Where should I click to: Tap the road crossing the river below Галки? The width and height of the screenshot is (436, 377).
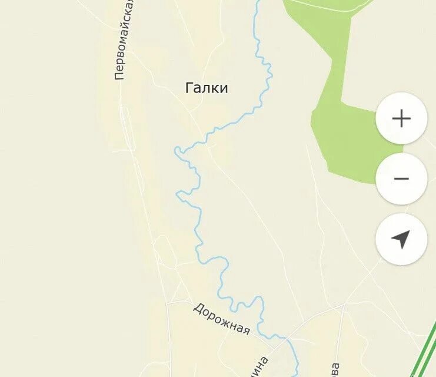click(206, 142)
